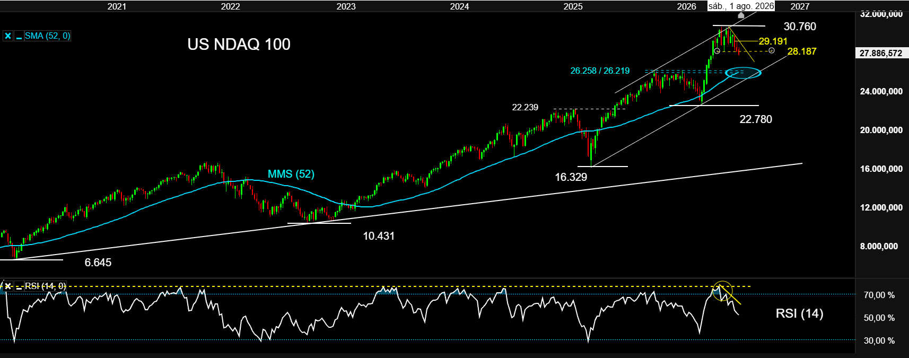The width and height of the screenshot is (909, 358).
Task: Click the 2023 label on the time axis
Action: tap(346, 6)
